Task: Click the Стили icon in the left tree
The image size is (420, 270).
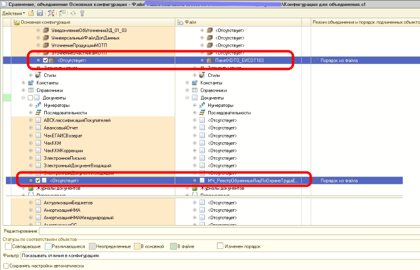Action: click(38, 75)
